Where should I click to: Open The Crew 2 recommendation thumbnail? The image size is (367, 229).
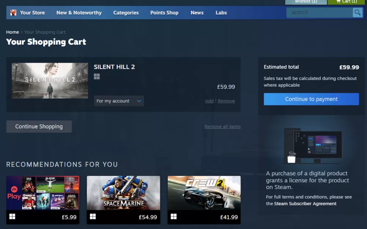[x=204, y=193]
